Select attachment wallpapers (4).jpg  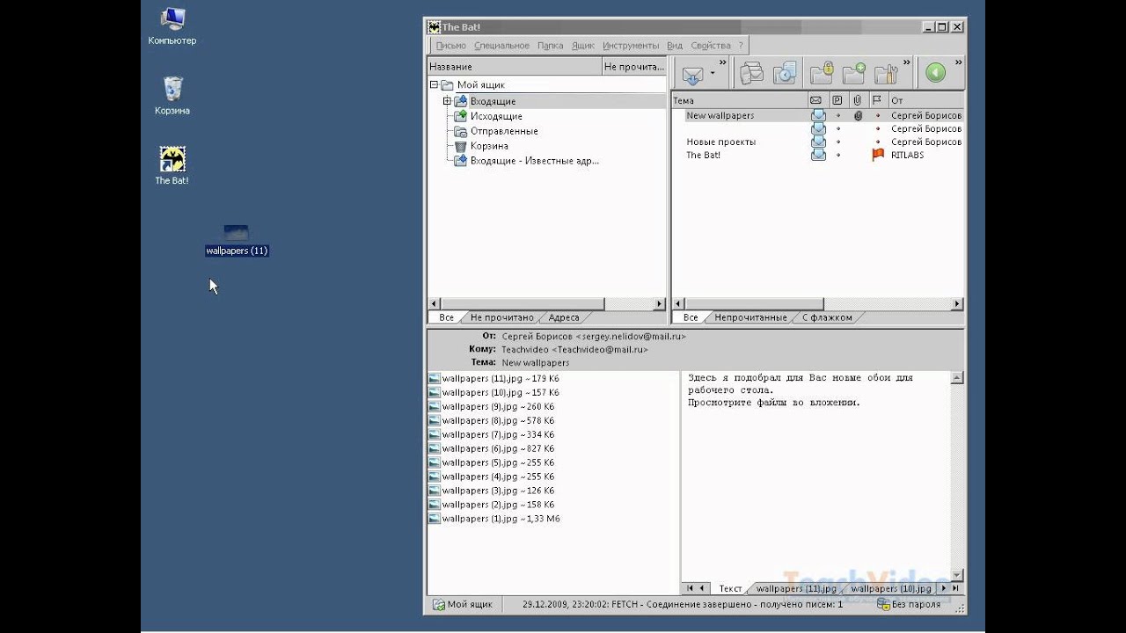(491, 477)
